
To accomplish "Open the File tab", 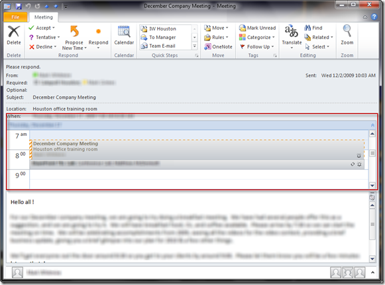I will point(15,17).
